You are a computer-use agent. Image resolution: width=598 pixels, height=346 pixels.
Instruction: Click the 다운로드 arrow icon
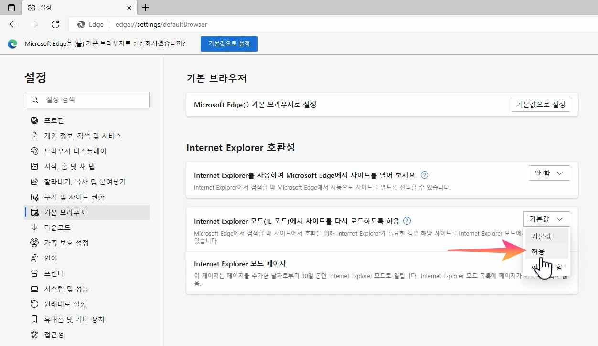[x=34, y=227]
